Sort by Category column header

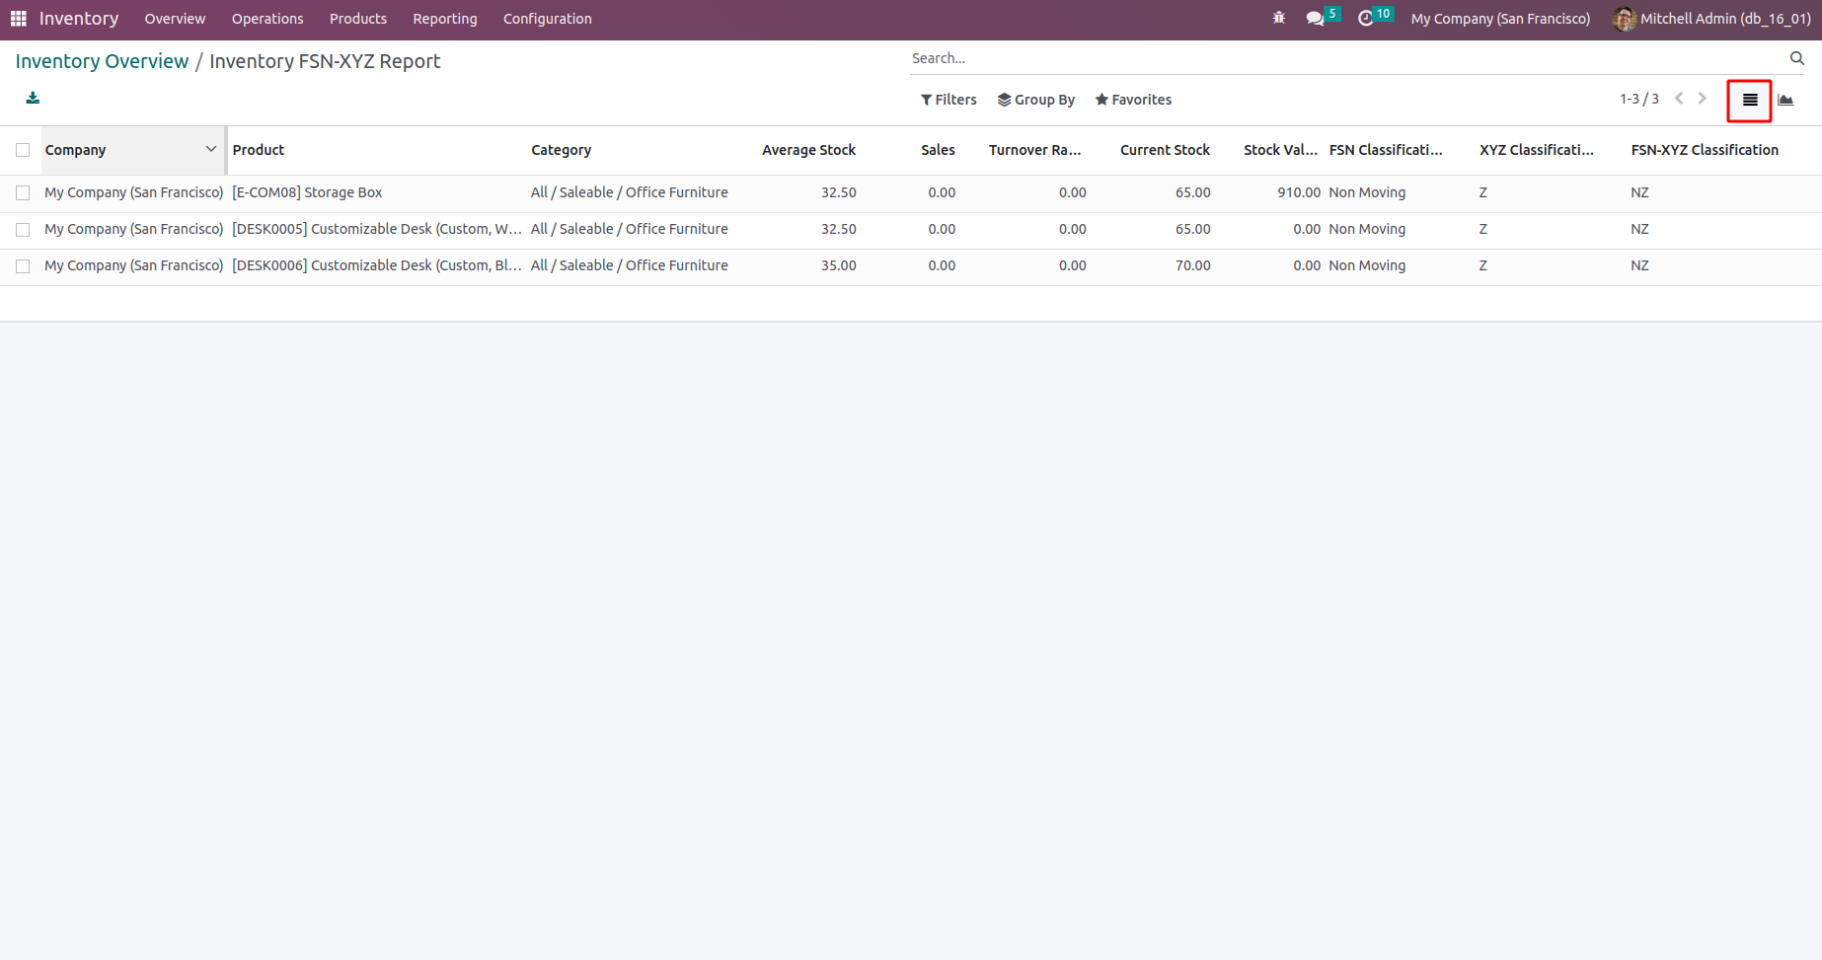coord(562,150)
